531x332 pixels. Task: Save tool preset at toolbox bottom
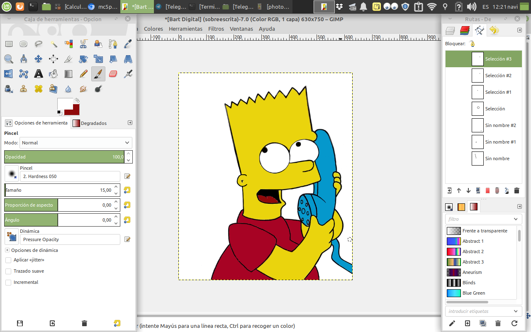click(19, 323)
